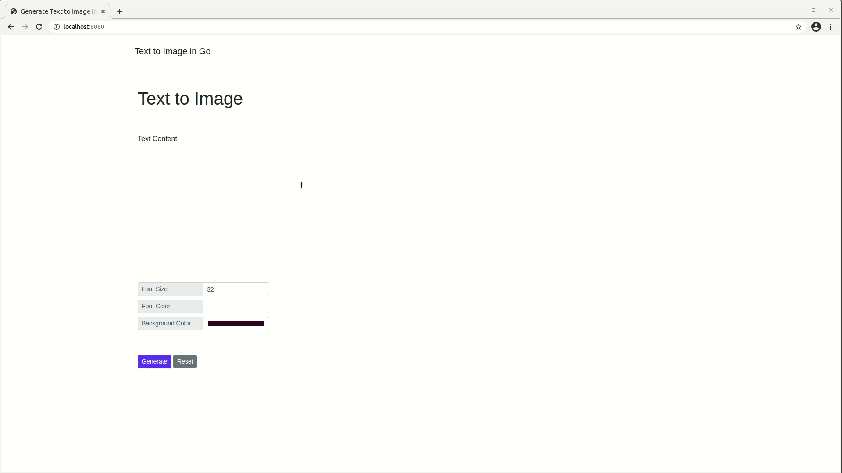Click the Font Size input field
The height and width of the screenshot is (473, 842).
(236, 289)
